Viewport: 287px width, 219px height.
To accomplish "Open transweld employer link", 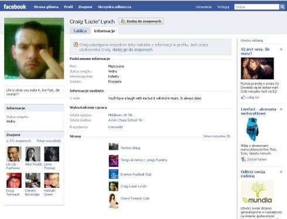I will 115,127.
